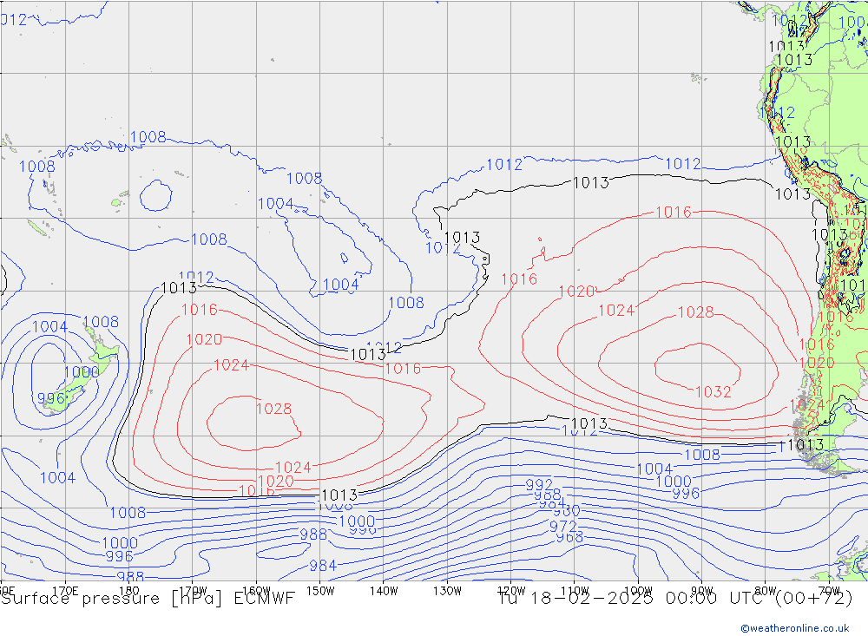Image resolution: width=868 pixels, height=636 pixels.
Task: Click the 992 isobar label
Action: pos(539,485)
